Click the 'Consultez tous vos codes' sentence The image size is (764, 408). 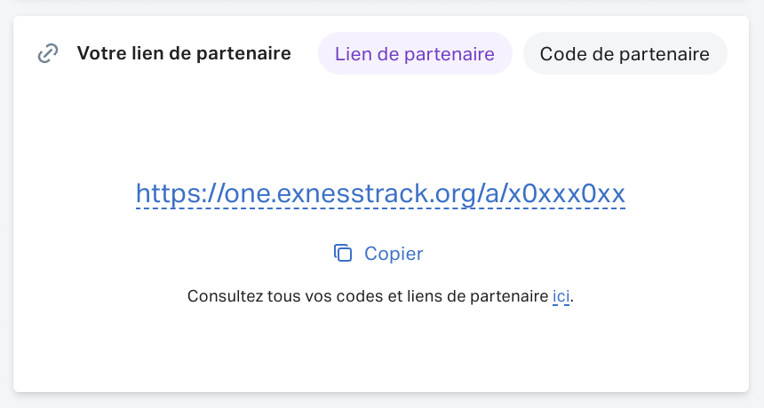[380, 296]
